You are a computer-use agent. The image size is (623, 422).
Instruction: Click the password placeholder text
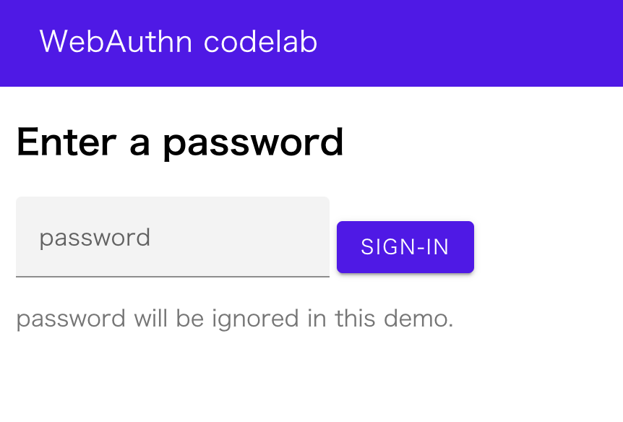[96, 237]
